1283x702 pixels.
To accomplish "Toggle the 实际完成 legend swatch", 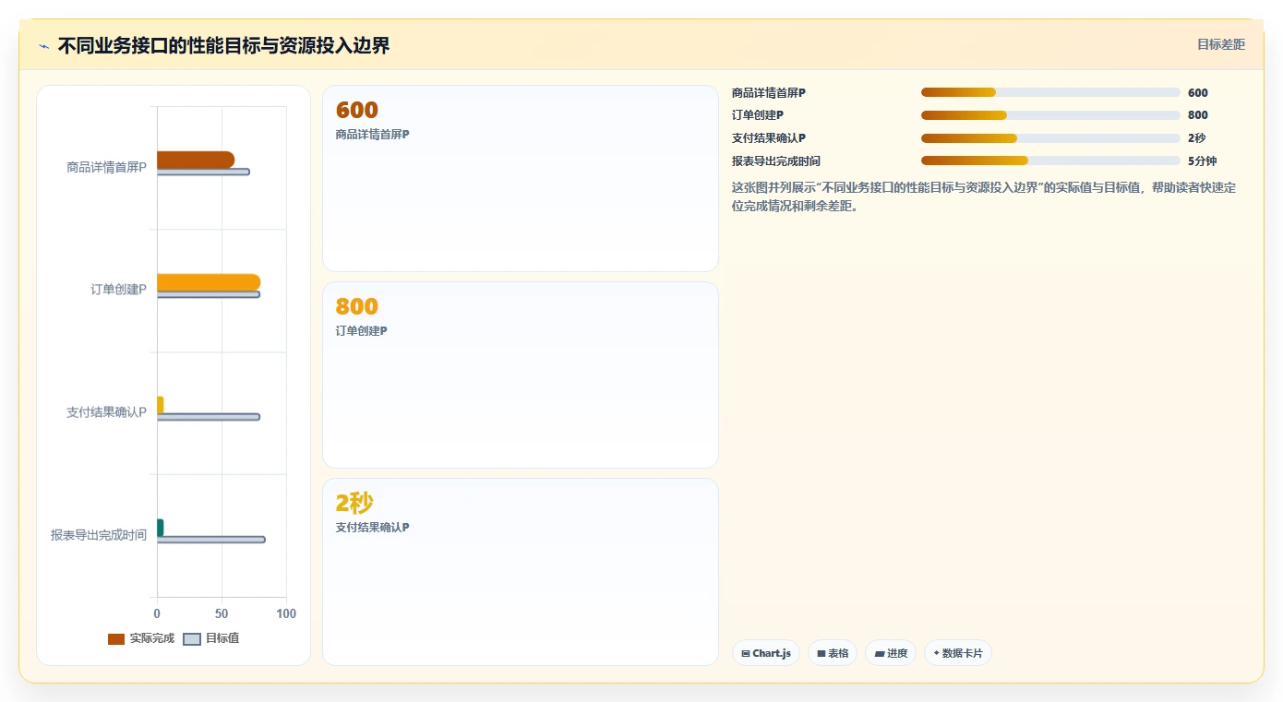I will (x=116, y=639).
